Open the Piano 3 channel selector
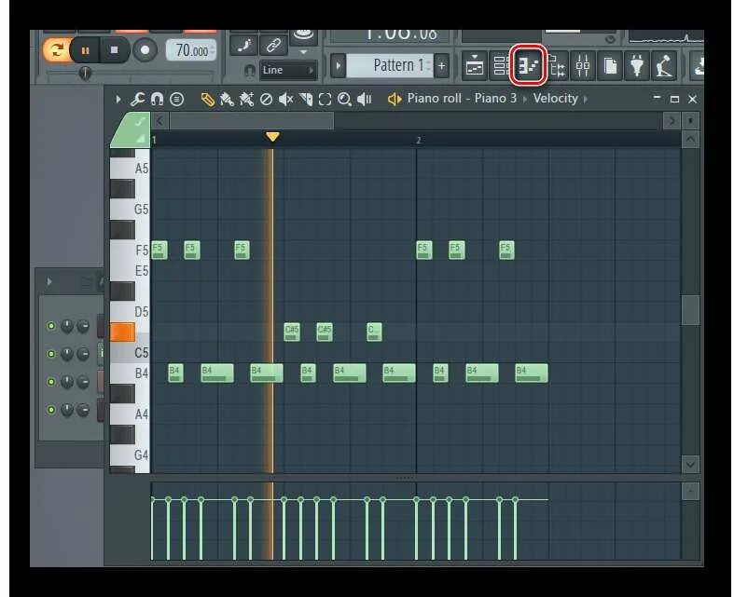734x597 pixels. tap(495, 99)
